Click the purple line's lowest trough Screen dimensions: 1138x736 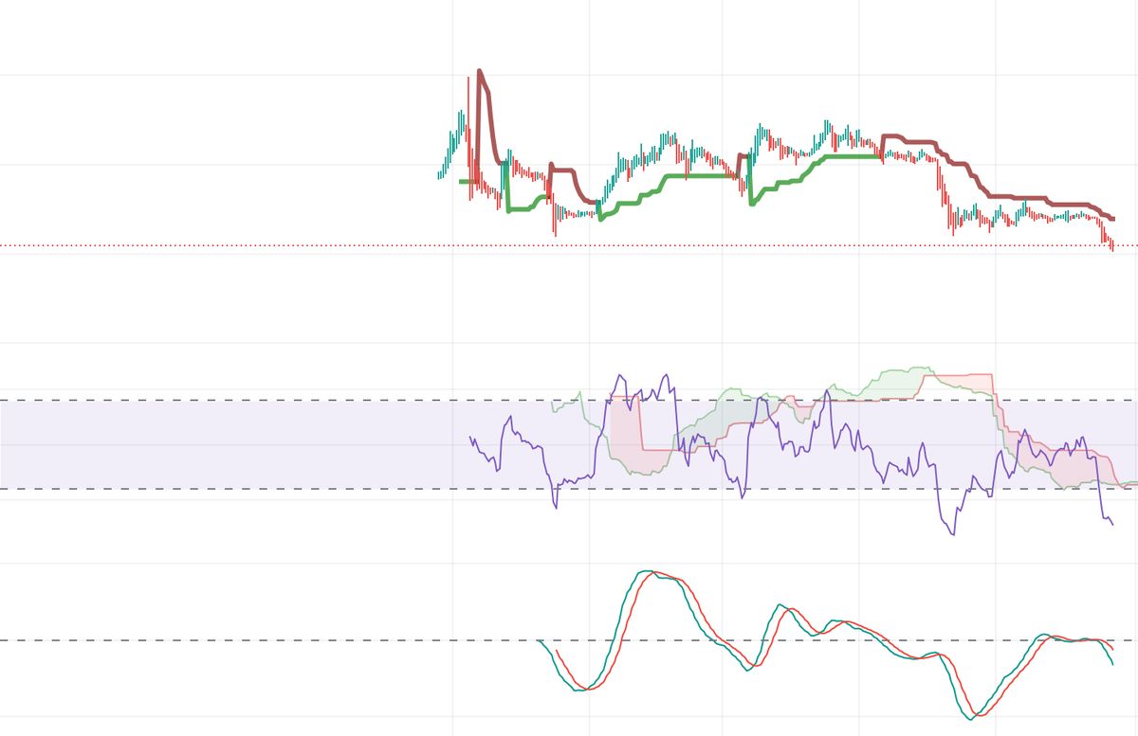953,534
